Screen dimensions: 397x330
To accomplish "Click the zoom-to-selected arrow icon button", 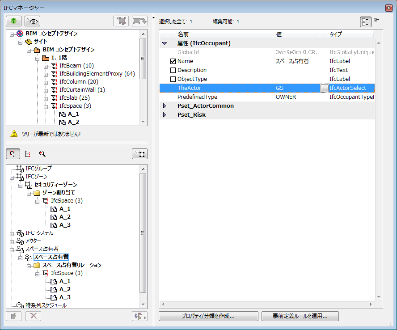I will point(140,21).
